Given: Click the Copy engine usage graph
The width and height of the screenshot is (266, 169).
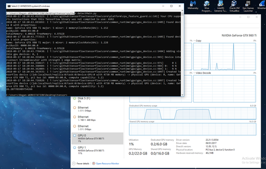Looking at the screenshot, I should 224,56.
